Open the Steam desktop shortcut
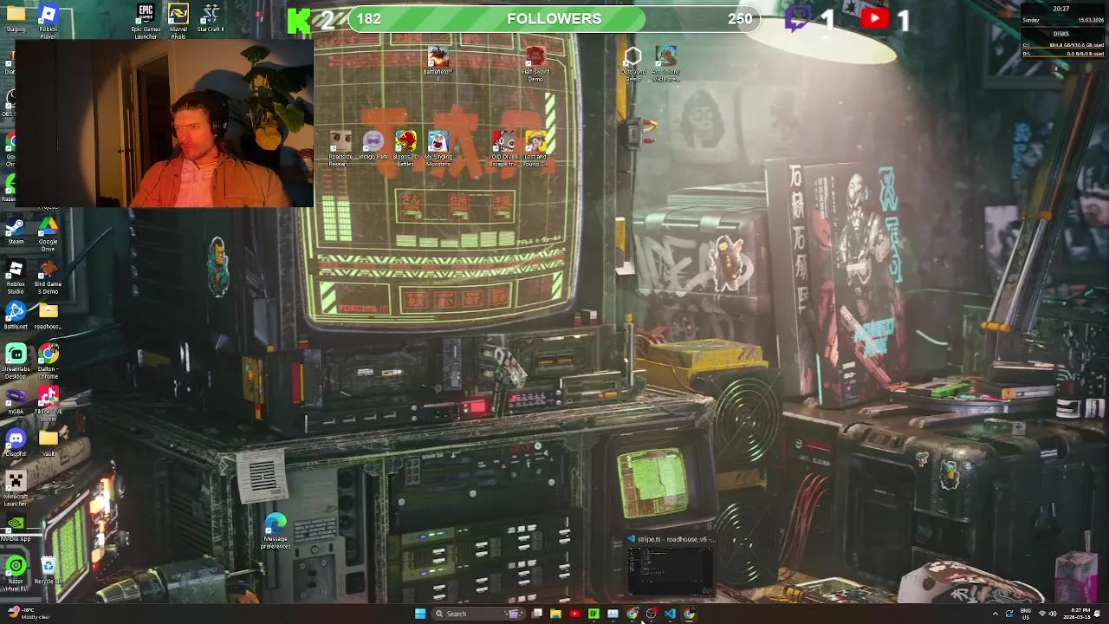Screen dimensions: 1109x624 [x=16, y=231]
